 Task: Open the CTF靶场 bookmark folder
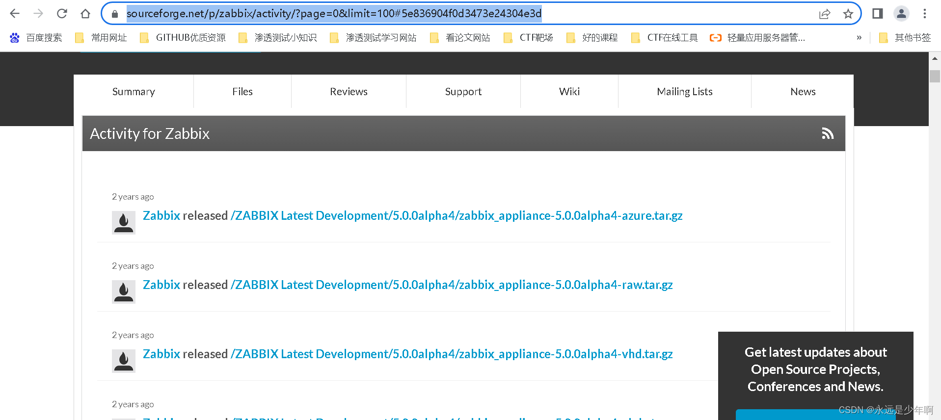pos(529,38)
